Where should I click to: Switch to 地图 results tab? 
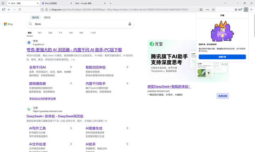(81, 33)
